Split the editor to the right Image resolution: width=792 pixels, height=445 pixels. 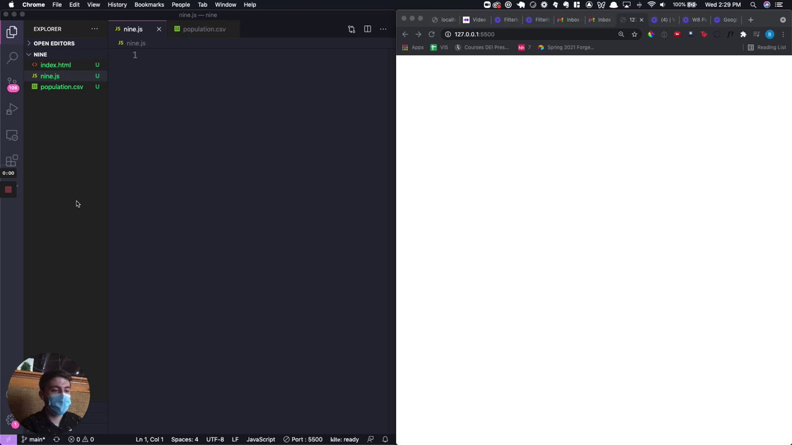pyautogui.click(x=368, y=29)
